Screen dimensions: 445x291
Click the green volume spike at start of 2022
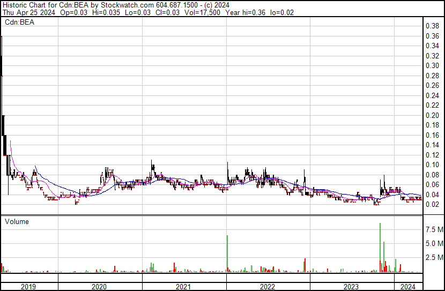[227, 253]
